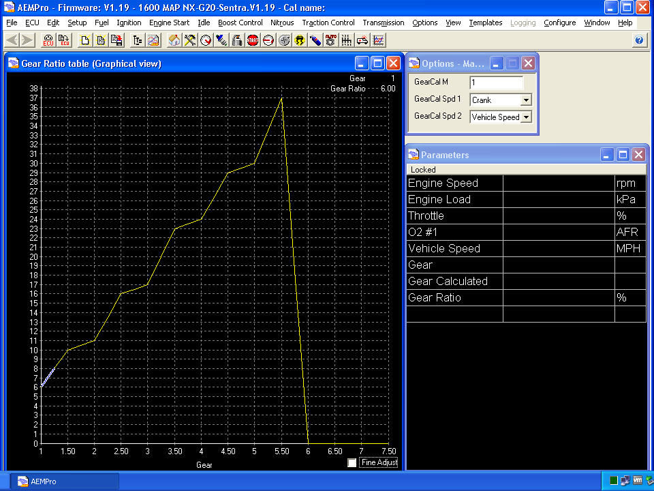This screenshot has height=491, width=654.
Task: Open the Window menu
Action: pyautogui.click(x=597, y=23)
